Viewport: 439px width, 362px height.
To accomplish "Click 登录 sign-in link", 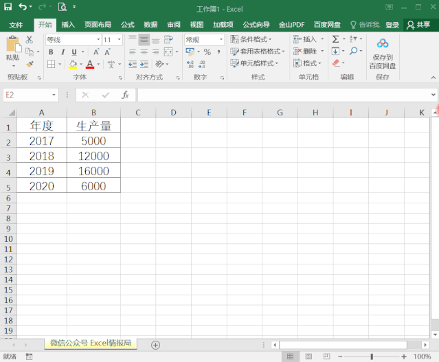I will pos(392,25).
